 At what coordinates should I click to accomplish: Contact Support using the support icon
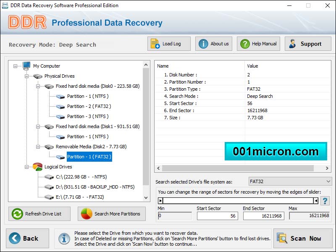(x=293, y=43)
